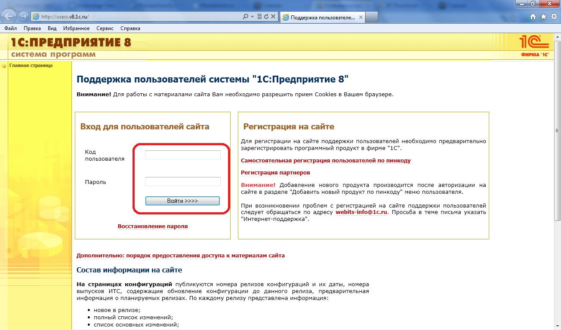
Task: Focus the Пароль input field
Action: coord(183,181)
